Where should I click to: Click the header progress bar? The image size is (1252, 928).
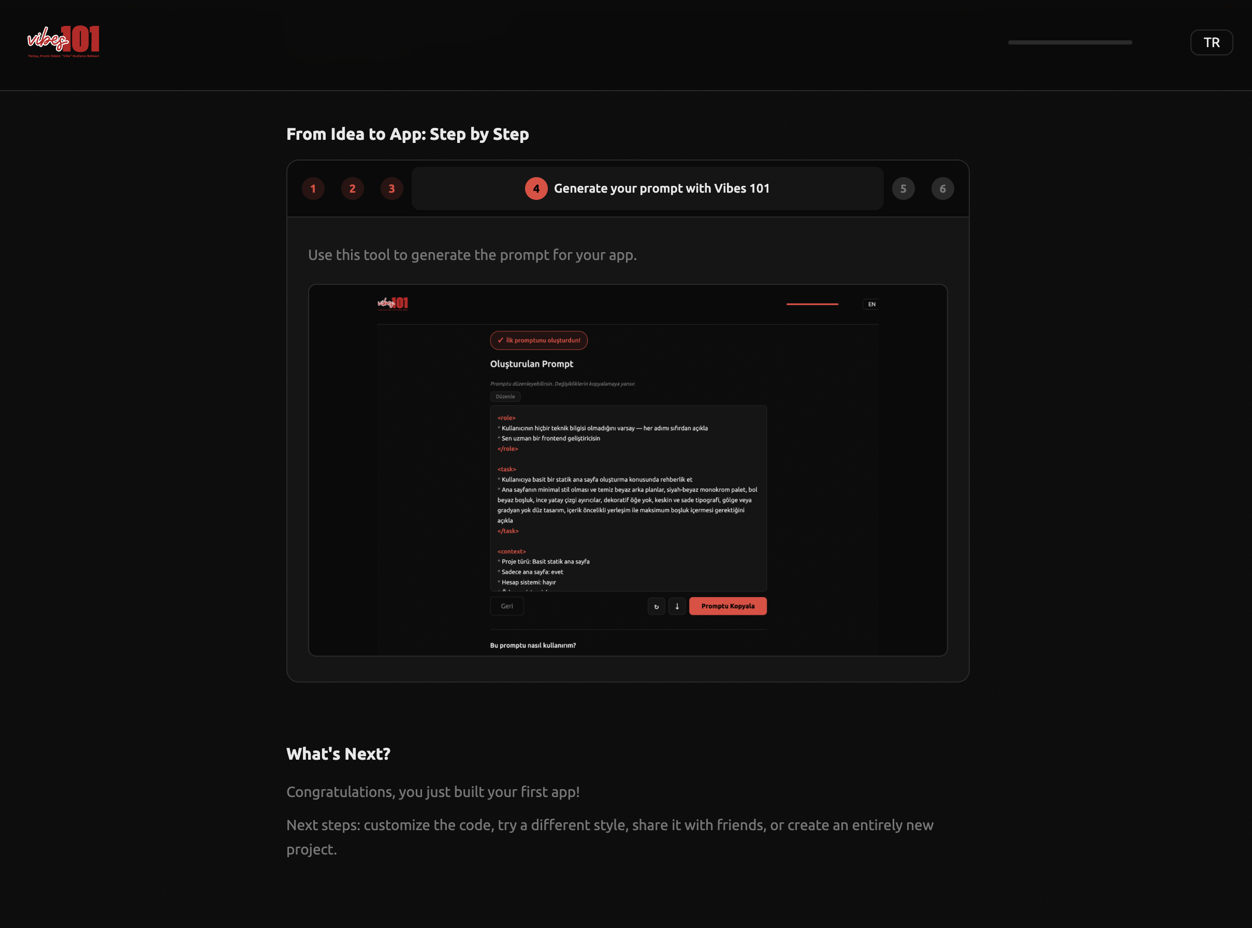(x=1069, y=42)
